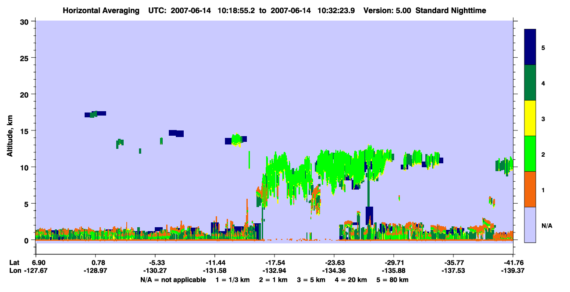The width and height of the screenshot is (570, 292).
Task: Click the blue feature near 14.5 km altitude
Action: (176, 133)
